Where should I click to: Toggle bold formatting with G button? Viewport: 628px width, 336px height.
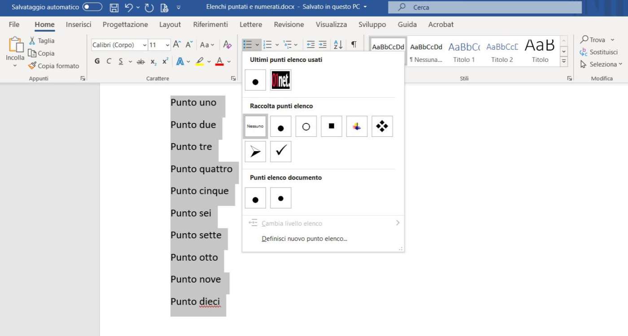point(97,61)
